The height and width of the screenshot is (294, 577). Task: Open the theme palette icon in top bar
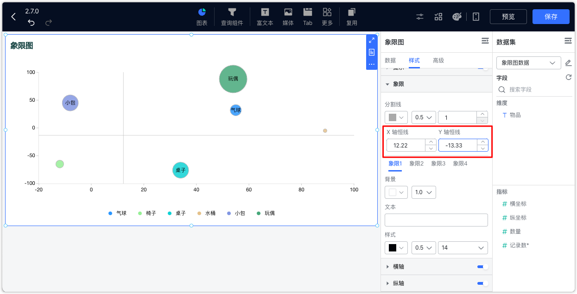click(x=457, y=16)
